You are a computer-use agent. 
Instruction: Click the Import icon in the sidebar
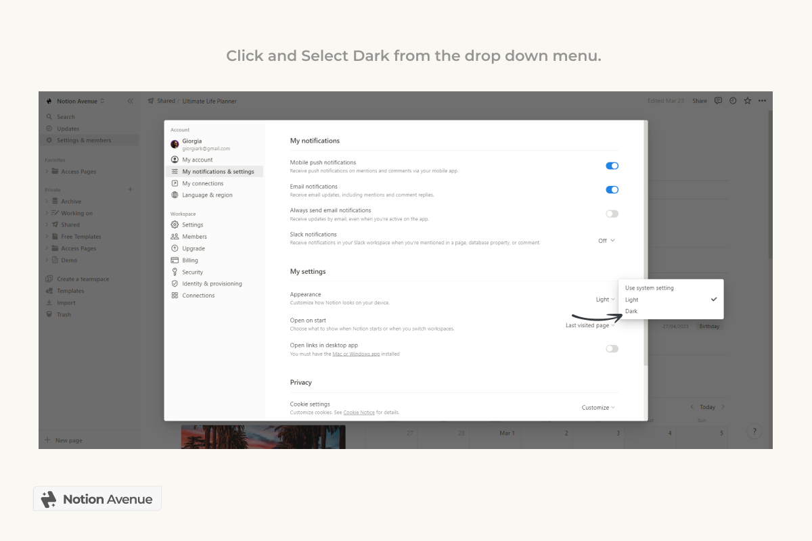click(49, 302)
